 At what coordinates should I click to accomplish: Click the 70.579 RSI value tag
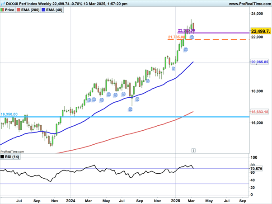coord(256,169)
